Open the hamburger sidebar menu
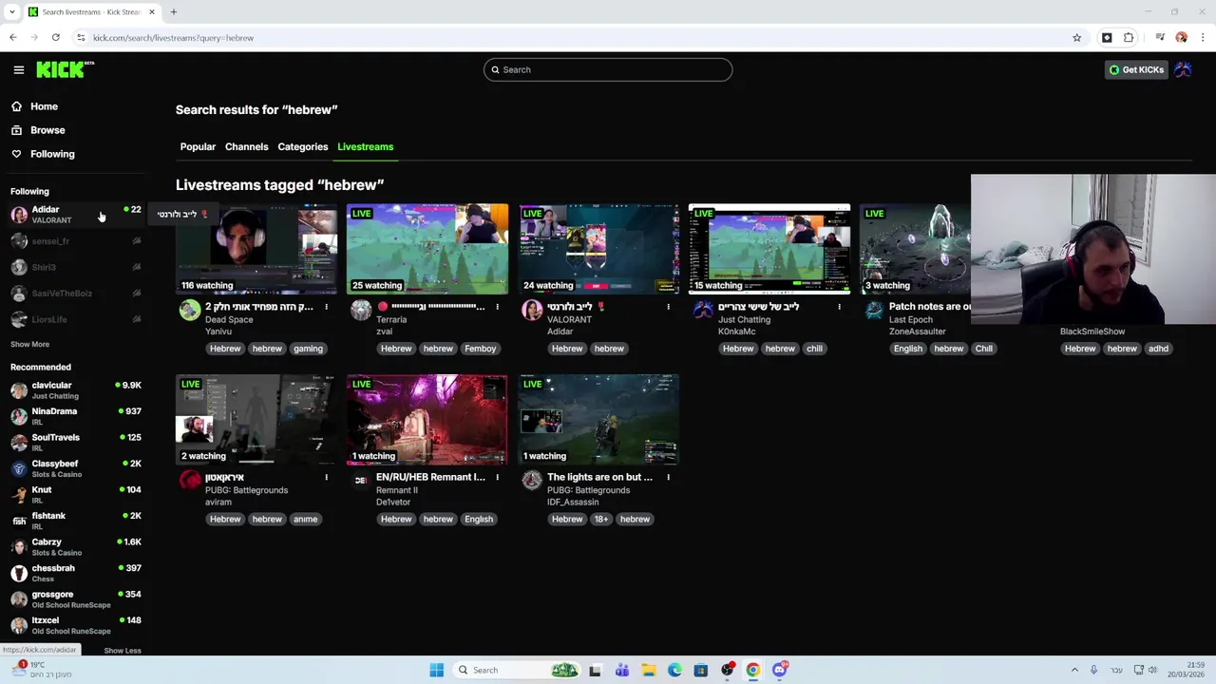Viewport: 1216px width, 684px height. [18, 69]
